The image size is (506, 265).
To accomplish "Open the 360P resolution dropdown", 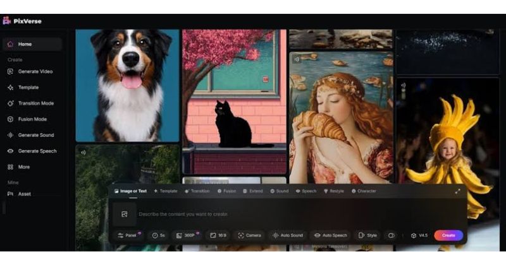I will [187, 235].
